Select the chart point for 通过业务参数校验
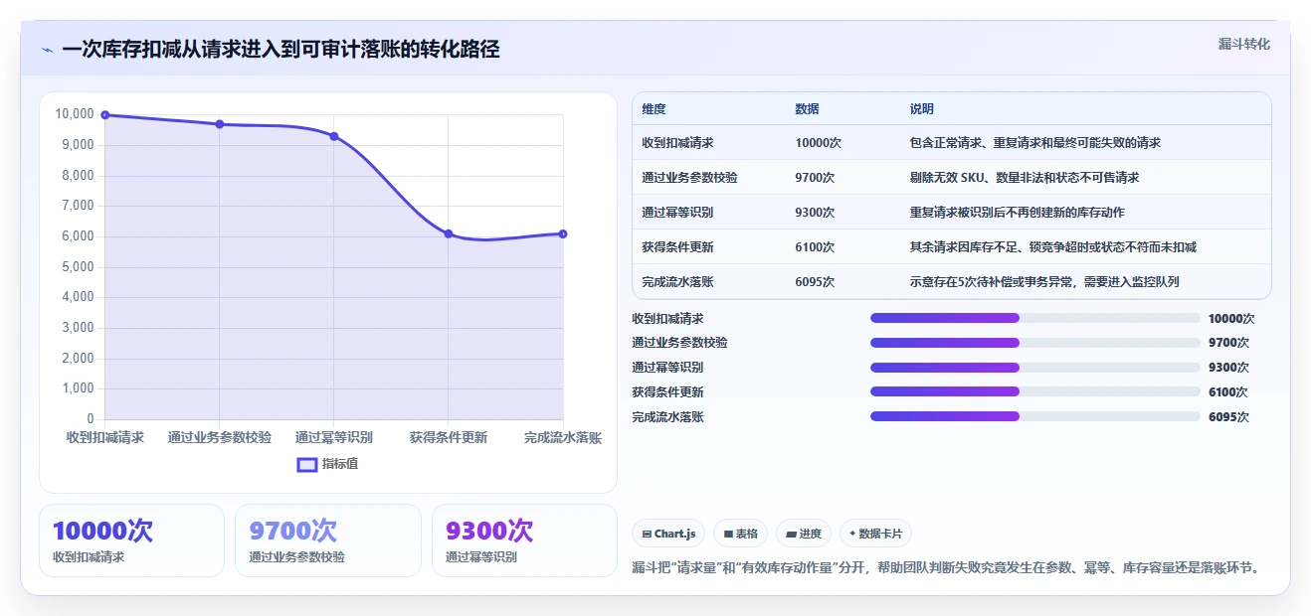Viewport: 1311px width, 616px height. [x=220, y=124]
